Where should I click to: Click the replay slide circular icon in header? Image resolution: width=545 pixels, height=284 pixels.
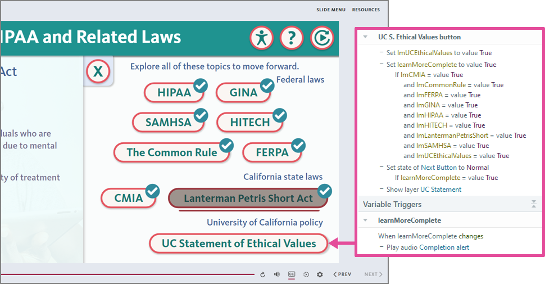322,38
